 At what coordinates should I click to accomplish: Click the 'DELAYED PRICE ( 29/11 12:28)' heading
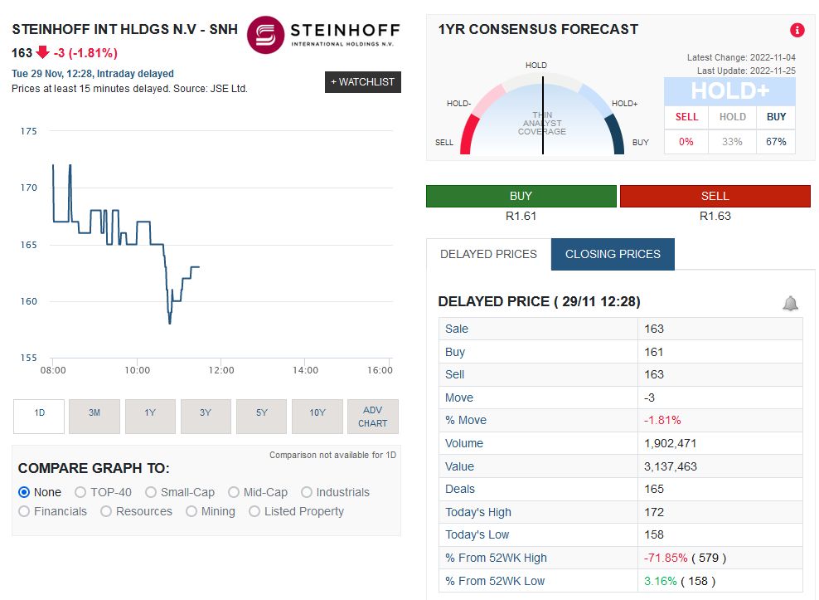539,302
